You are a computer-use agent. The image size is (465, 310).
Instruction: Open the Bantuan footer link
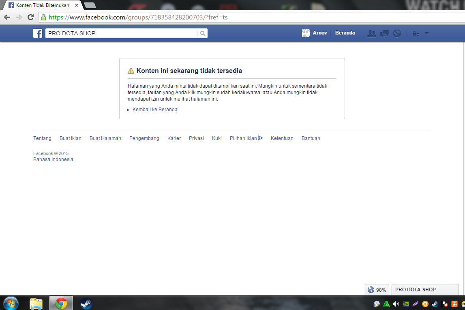(311, 138)
